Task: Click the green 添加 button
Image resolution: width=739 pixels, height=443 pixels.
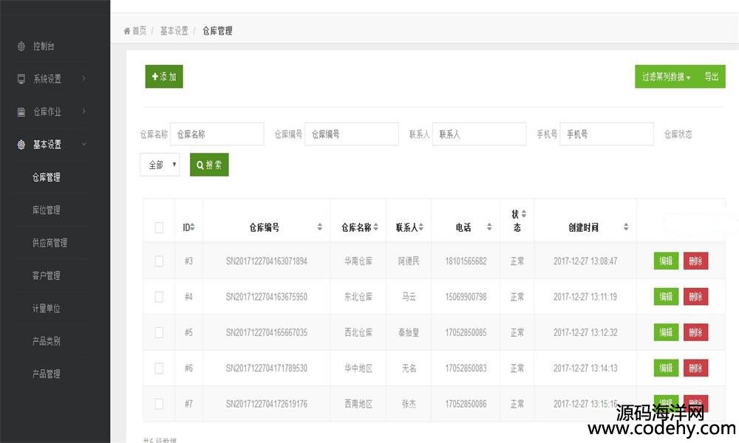Action: [x=163, y=77]
